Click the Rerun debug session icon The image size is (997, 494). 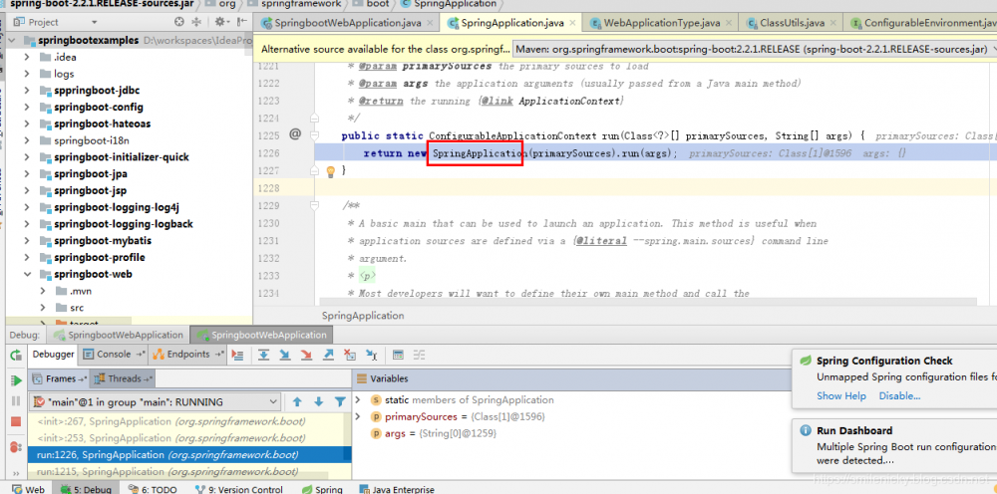16,355
